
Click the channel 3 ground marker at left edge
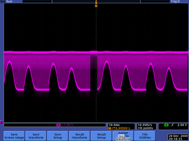point(1,122)
